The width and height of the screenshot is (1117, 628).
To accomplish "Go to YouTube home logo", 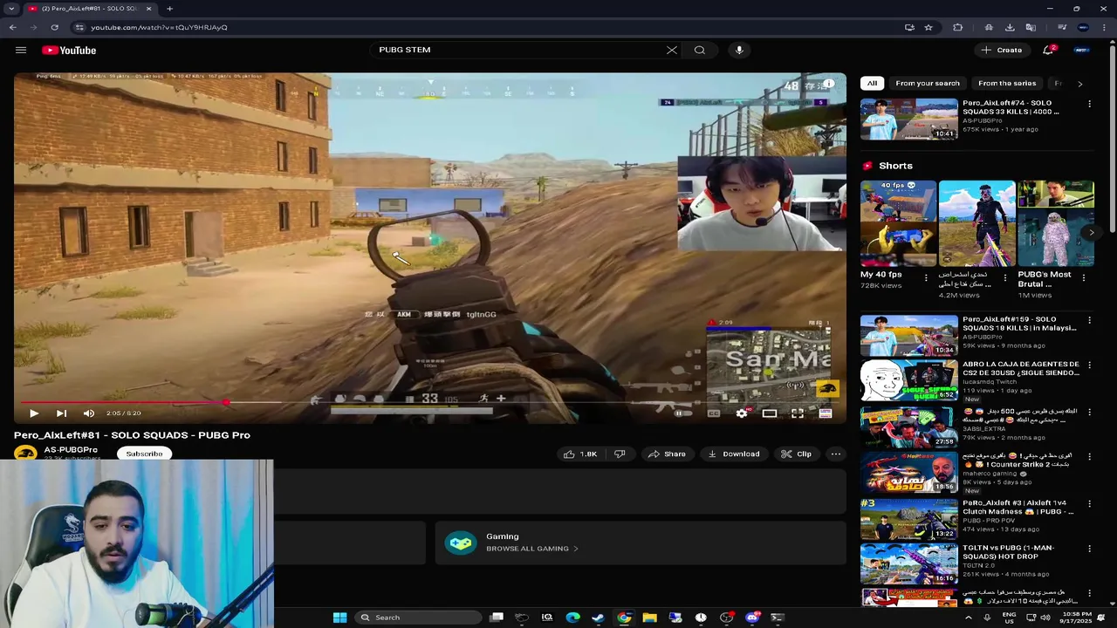I will tap(69, 50).
